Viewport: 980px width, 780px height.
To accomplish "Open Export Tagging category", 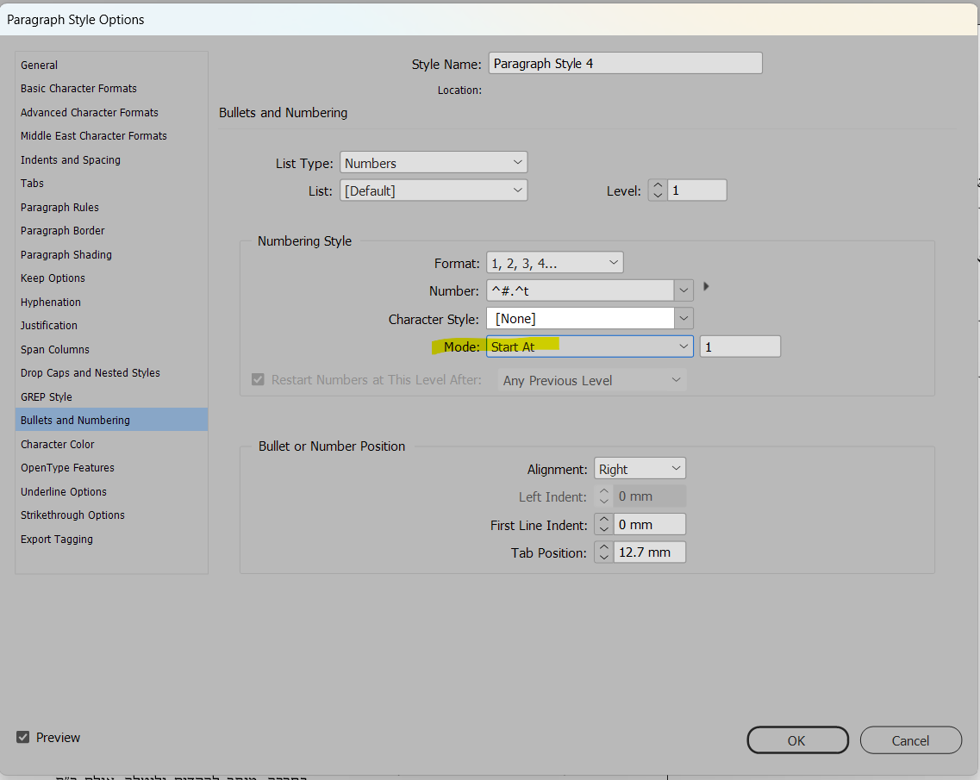I will pyautogui.click(x=56, y=540).
